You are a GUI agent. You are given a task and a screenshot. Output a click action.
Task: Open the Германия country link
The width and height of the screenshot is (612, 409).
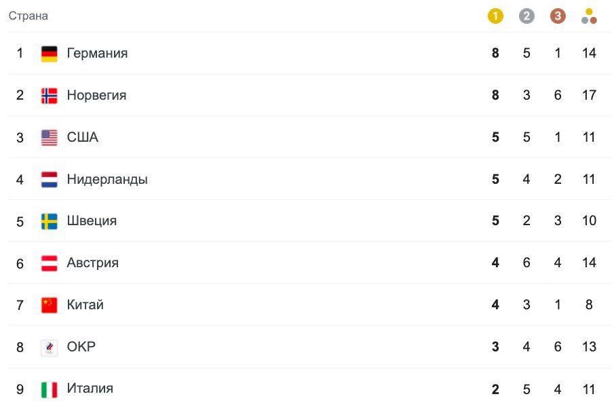[97, 53]
